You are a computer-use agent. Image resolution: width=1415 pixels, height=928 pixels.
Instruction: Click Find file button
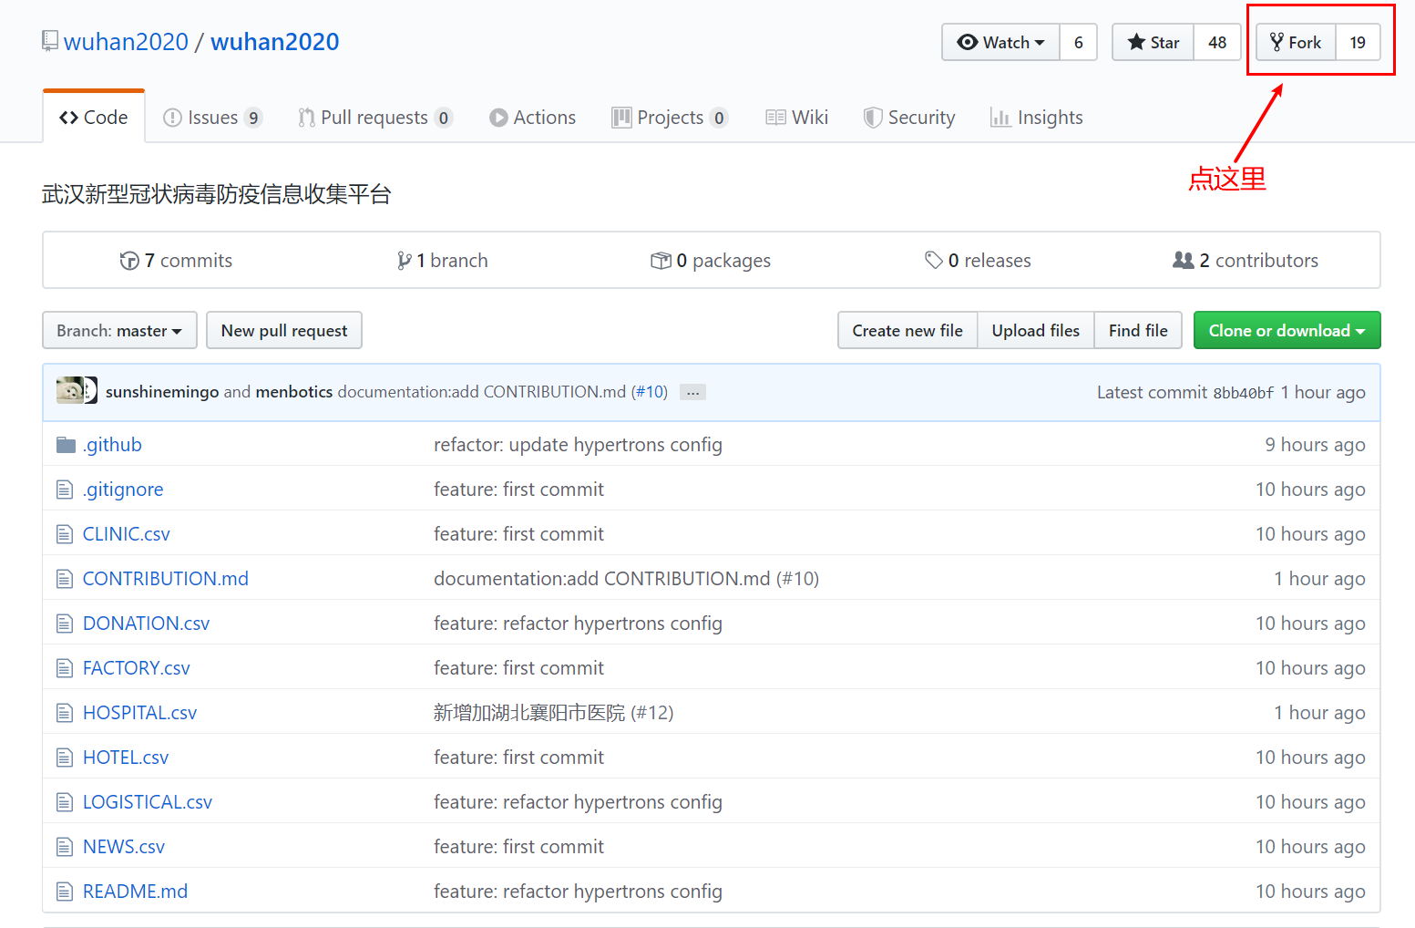(x=1138, y=330)
